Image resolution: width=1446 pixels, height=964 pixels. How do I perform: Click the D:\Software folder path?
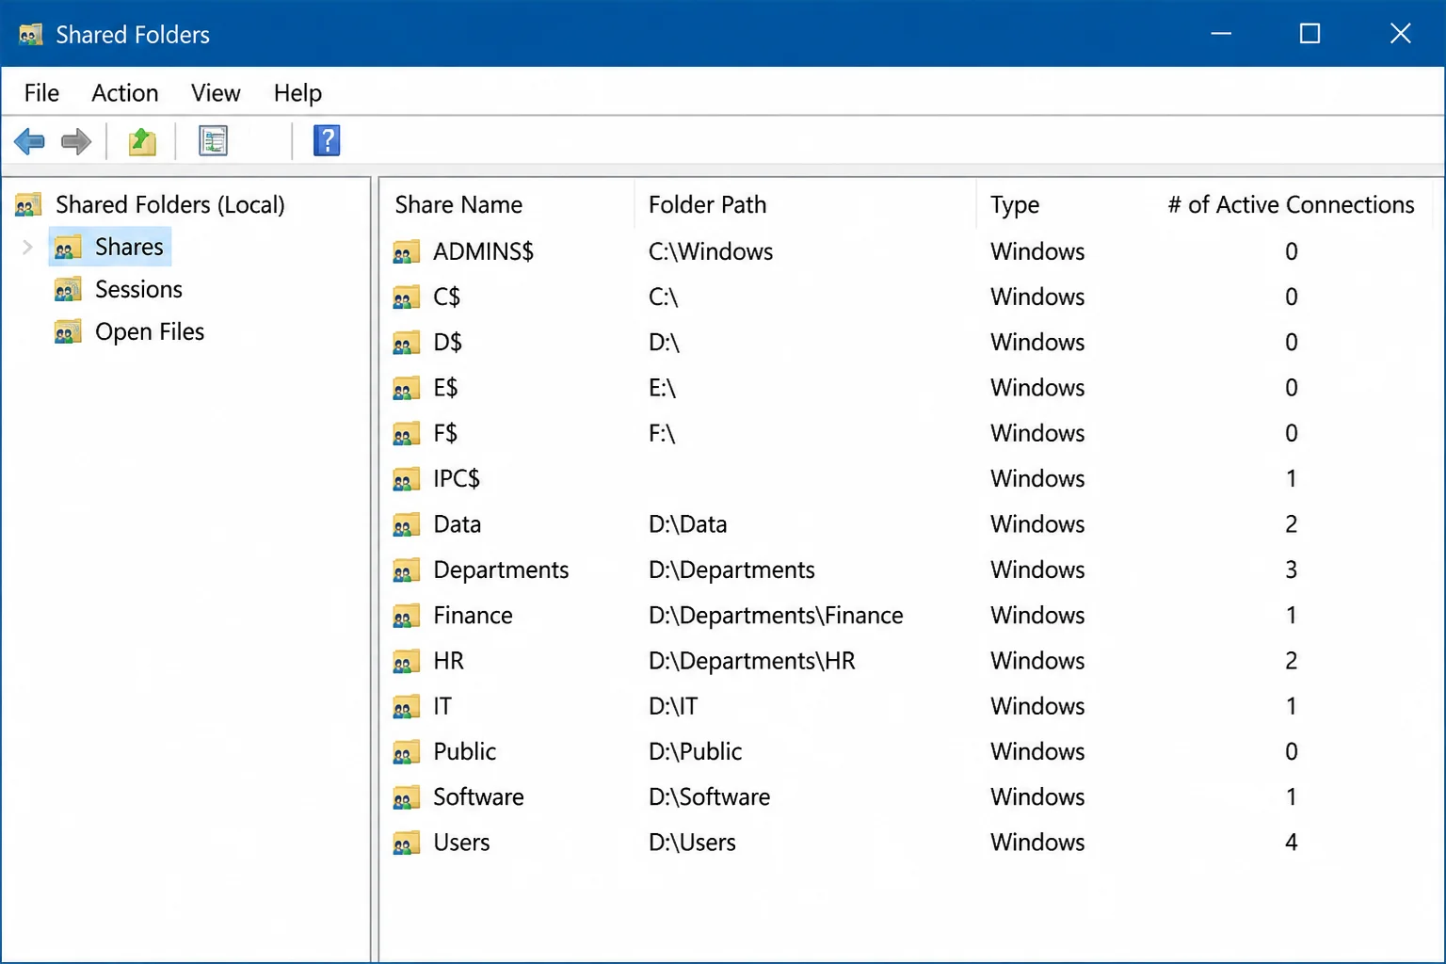(709, 796)
